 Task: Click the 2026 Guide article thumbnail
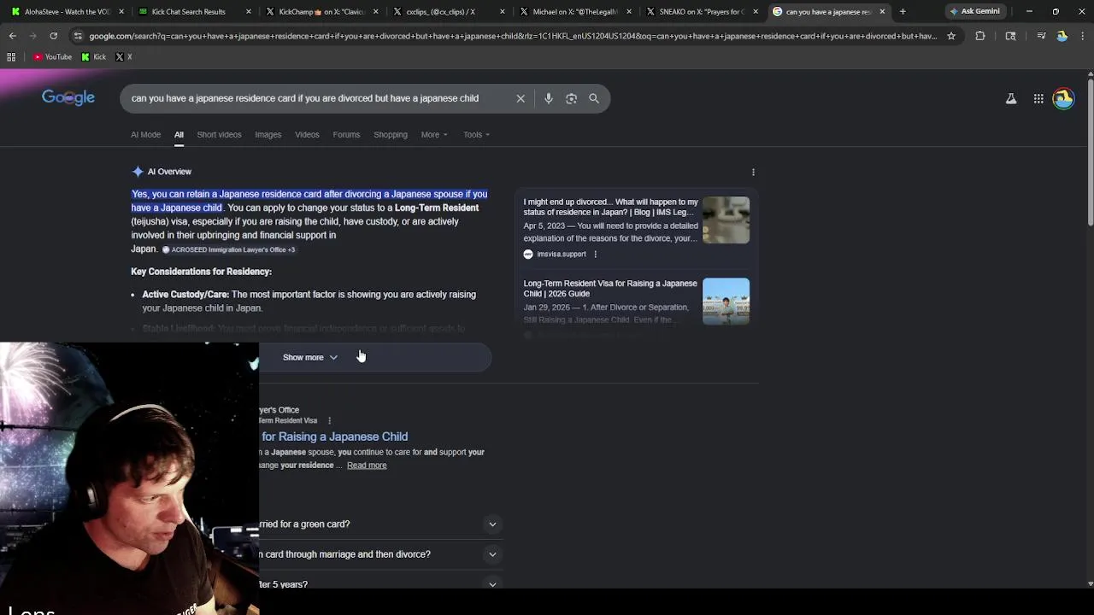[726, 302]
